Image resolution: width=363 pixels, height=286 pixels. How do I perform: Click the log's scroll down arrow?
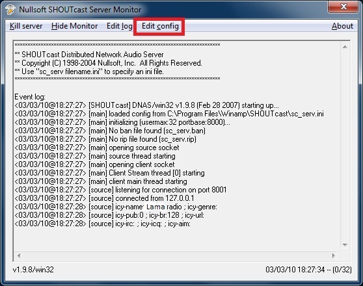345,245
